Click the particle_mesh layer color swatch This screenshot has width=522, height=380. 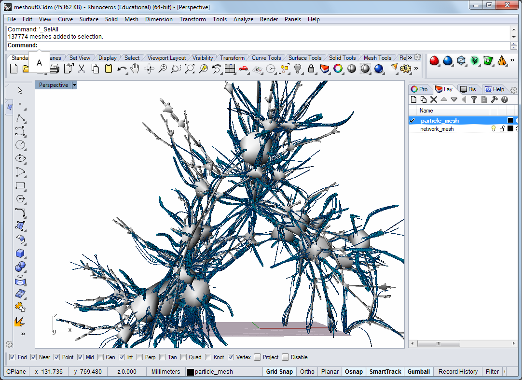point(510,120)
